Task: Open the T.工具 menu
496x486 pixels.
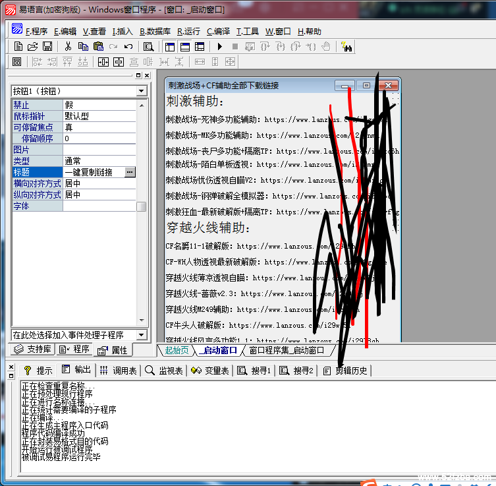Action: (x=248, y=32)
